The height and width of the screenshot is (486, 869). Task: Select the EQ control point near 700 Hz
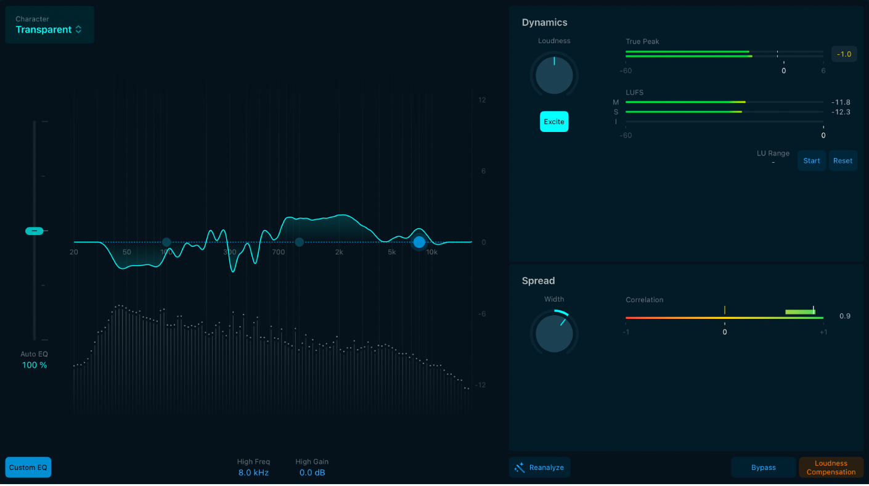[300, 242]
